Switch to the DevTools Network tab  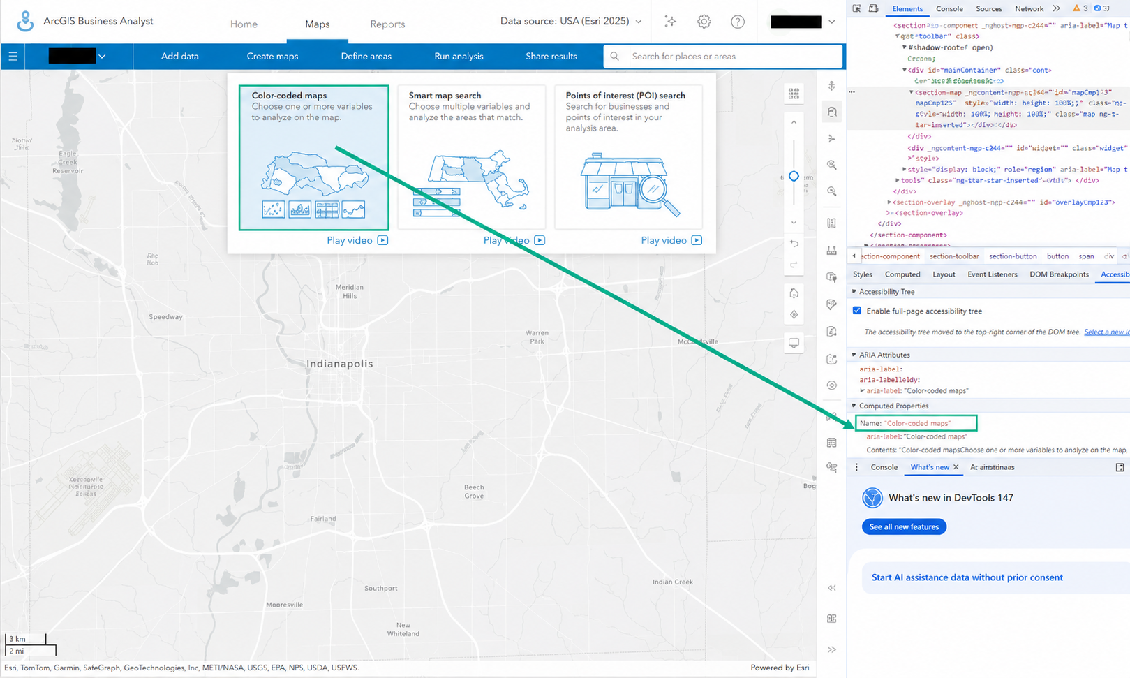coord(1029,8)
